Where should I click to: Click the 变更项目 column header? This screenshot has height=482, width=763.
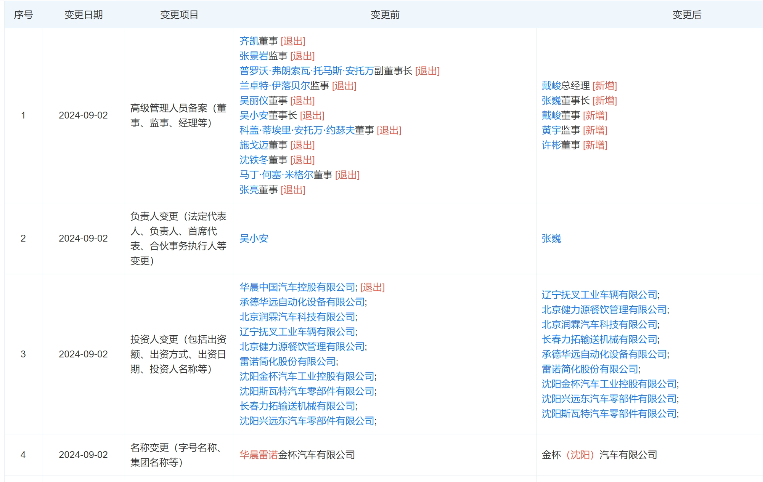coord(179,14)
